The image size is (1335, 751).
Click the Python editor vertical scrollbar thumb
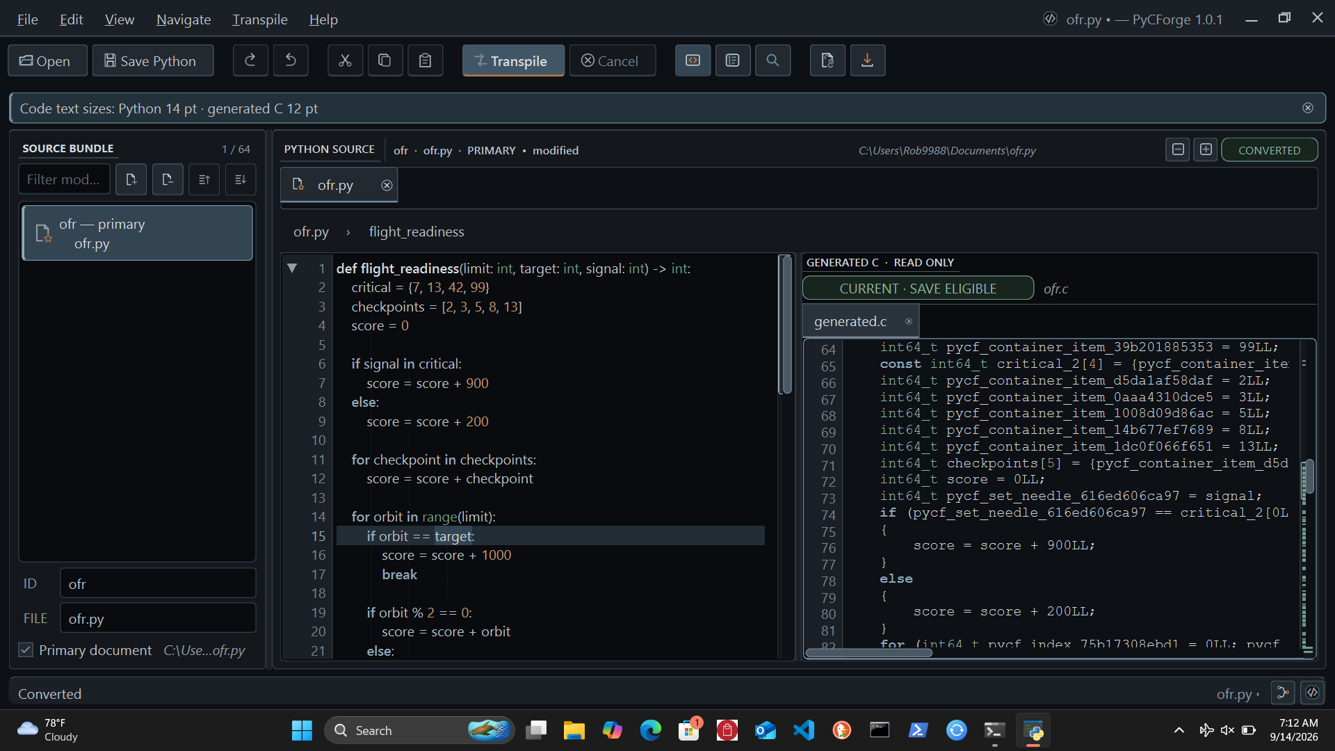[786, 325]
